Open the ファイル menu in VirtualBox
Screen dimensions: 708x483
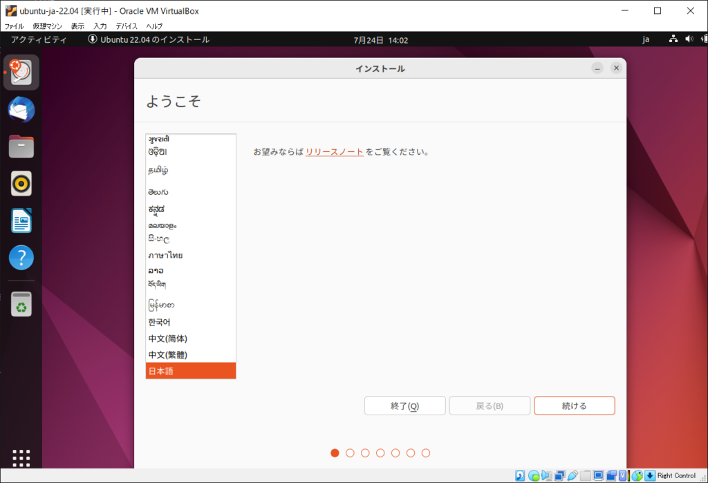tap(14, 26)
